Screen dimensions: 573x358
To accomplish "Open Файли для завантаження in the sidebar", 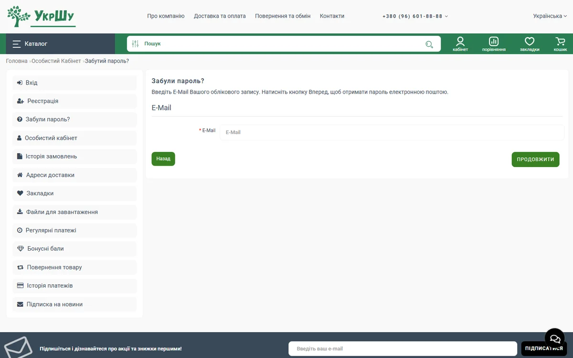I will pos(74,212).
